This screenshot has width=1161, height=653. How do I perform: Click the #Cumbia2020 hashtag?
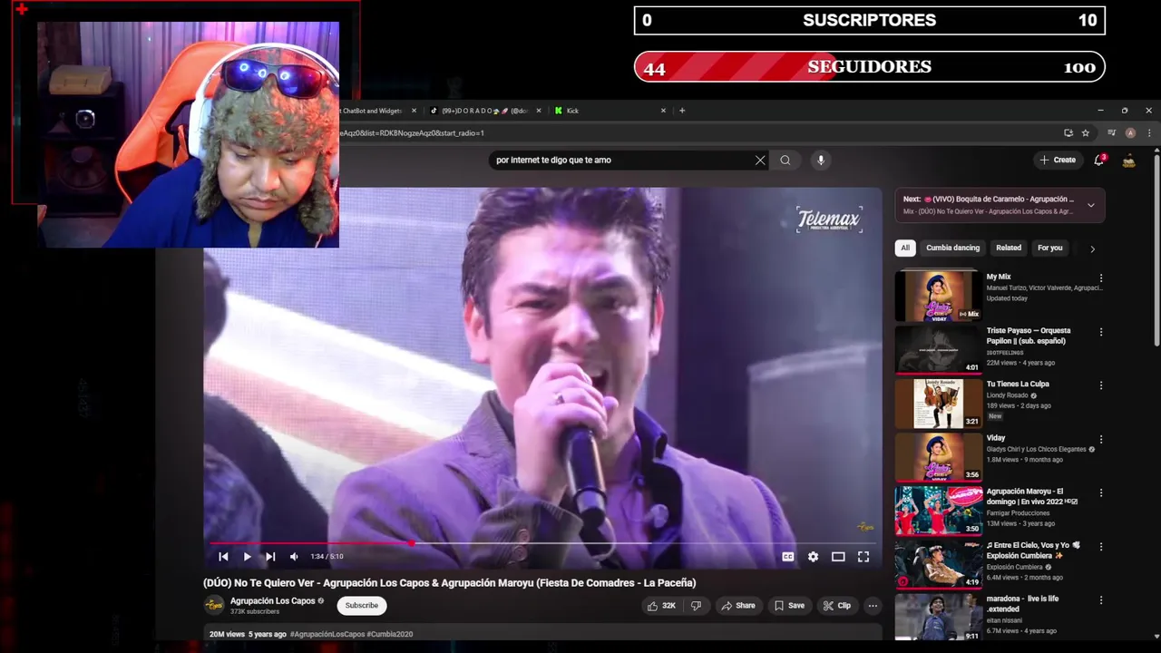pyautogui.click(x=390, y=634)
